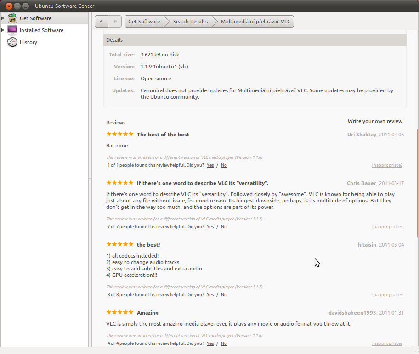This screenshot has height=354, width=419.
Task: Click the Search Results breadcrumb
Action: 190,22
